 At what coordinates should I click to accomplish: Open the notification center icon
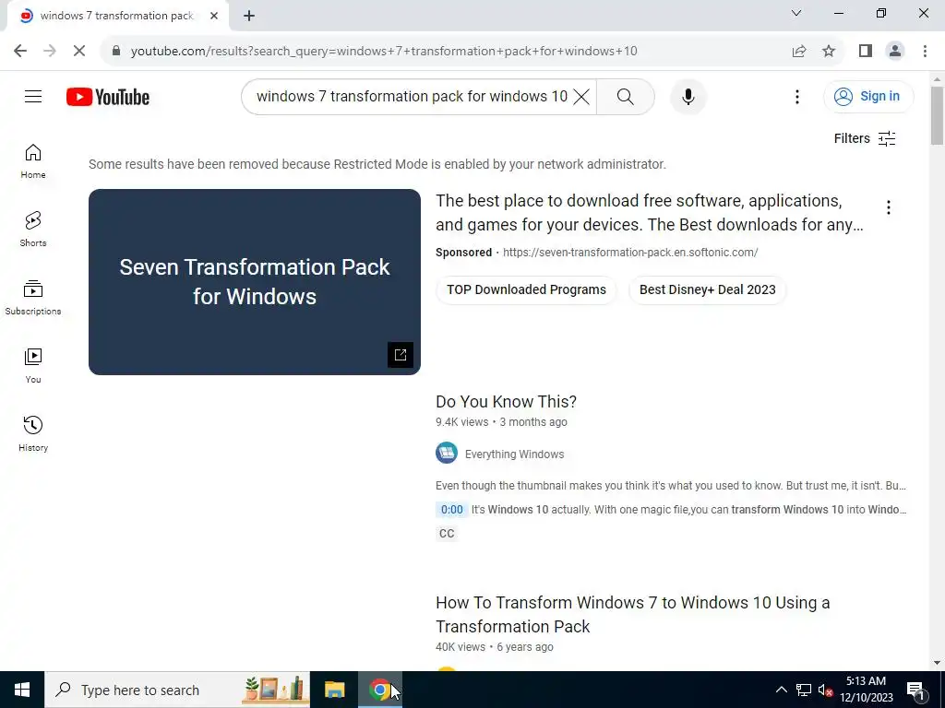pyautogui.click(x=915, y=690)
